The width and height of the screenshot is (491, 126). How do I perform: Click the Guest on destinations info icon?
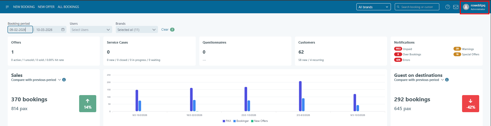pos(447,80)
